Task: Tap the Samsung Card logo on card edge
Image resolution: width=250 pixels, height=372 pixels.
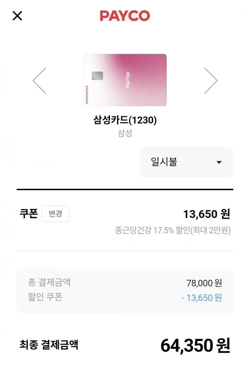Action: 87,95
